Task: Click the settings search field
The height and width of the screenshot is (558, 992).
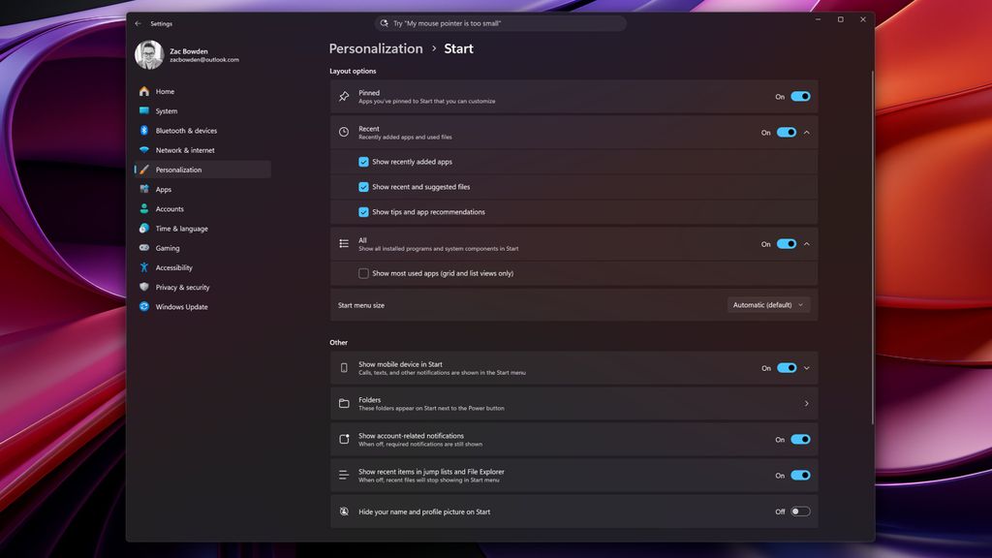Action: coord(501,23)
